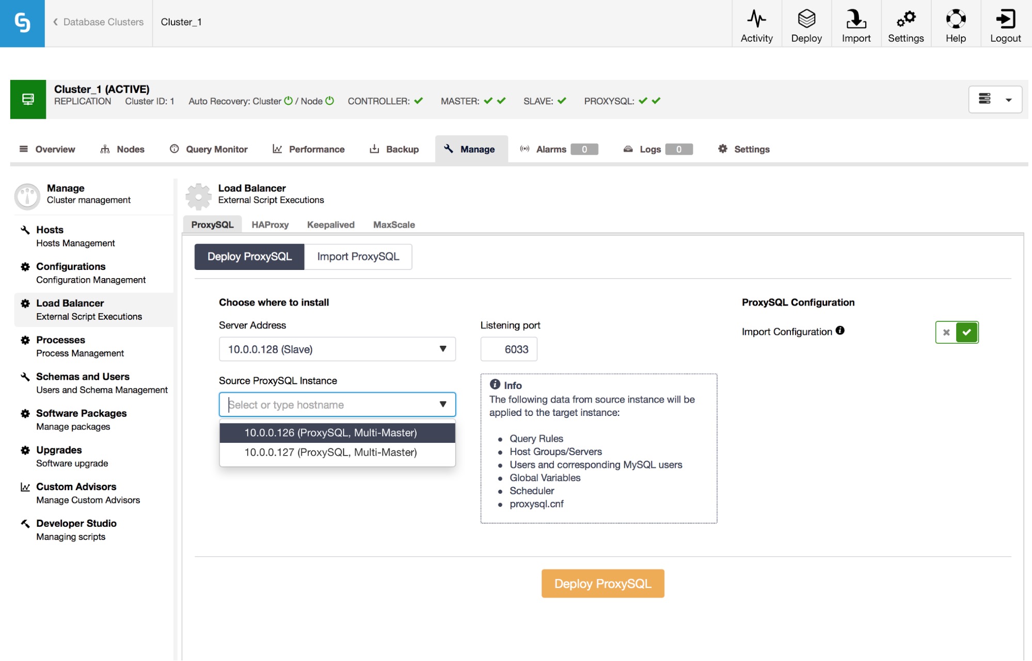
Task: Click the Developer Studio hammer icon
Action: [25, 523]
